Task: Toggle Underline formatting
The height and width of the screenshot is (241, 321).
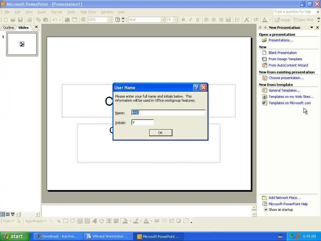Action: pyautogui.click(x=197, y=20)
